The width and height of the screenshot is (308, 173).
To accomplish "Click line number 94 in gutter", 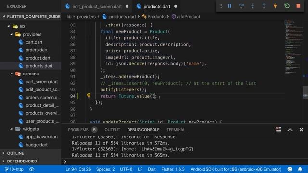I will (x=73, y=96).
